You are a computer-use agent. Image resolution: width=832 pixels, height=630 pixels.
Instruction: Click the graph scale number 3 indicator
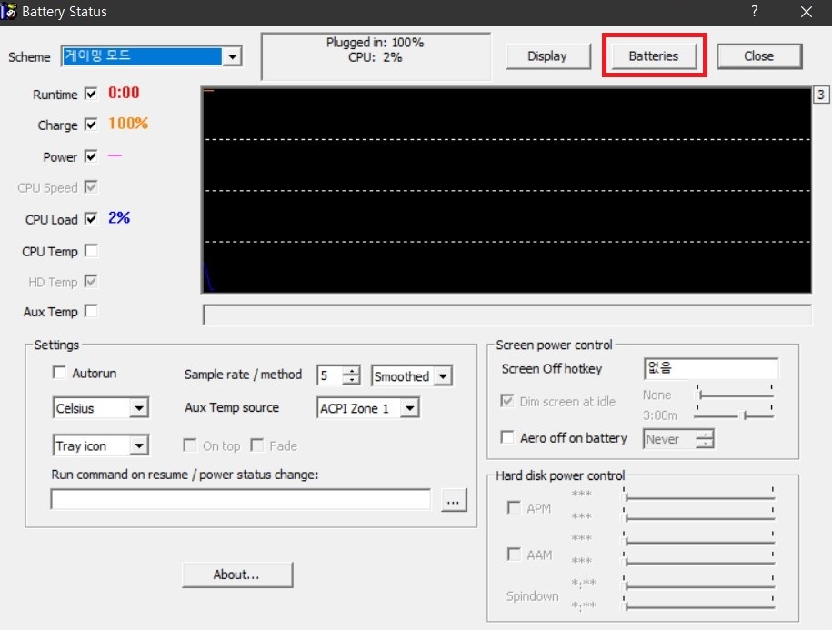[819, 95]
